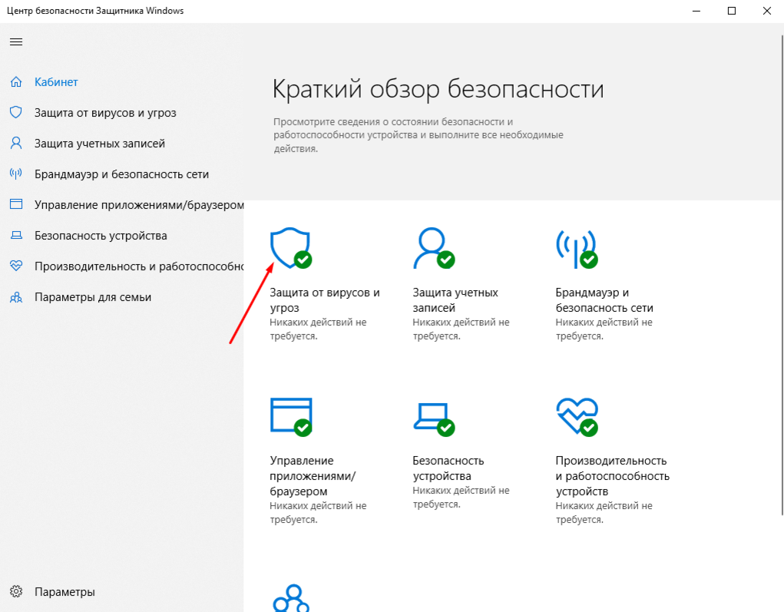
Task: Click tile title Производительность и работоспособность устройств
Action: (x=613, y=475)
